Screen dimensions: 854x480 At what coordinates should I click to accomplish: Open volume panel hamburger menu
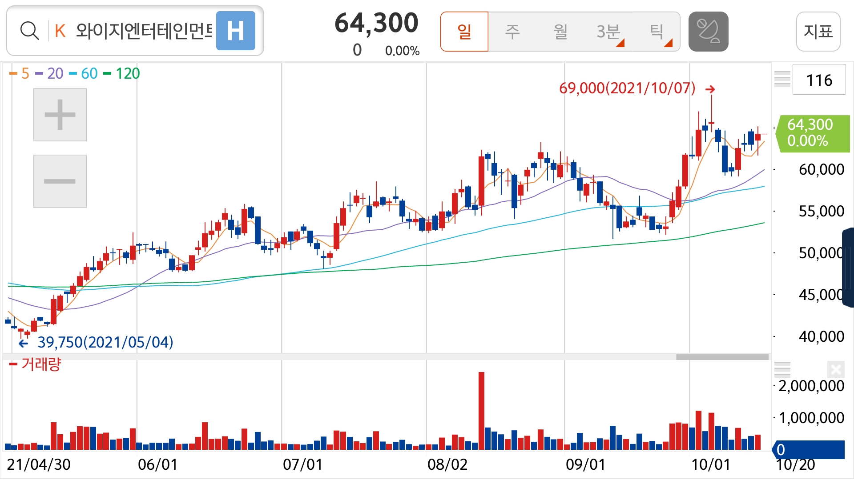[x=782, y=369]
